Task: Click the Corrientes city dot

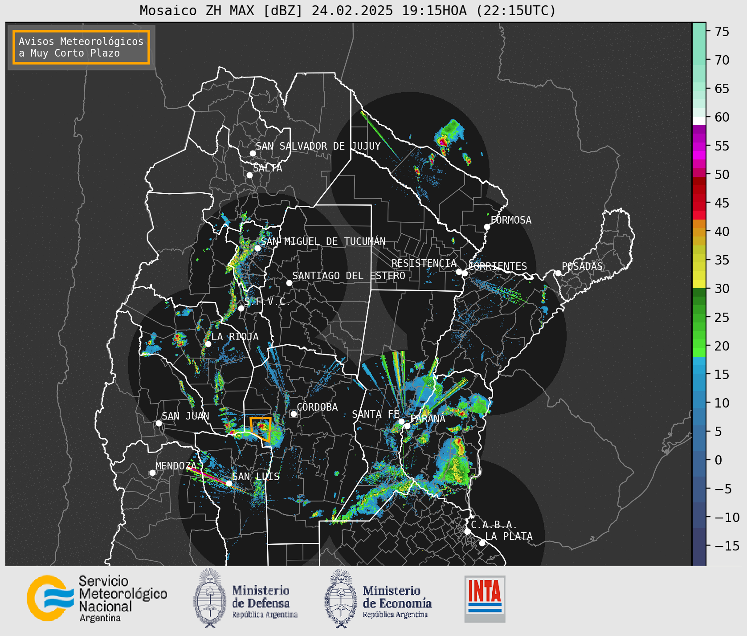Action: pos(465,273)
